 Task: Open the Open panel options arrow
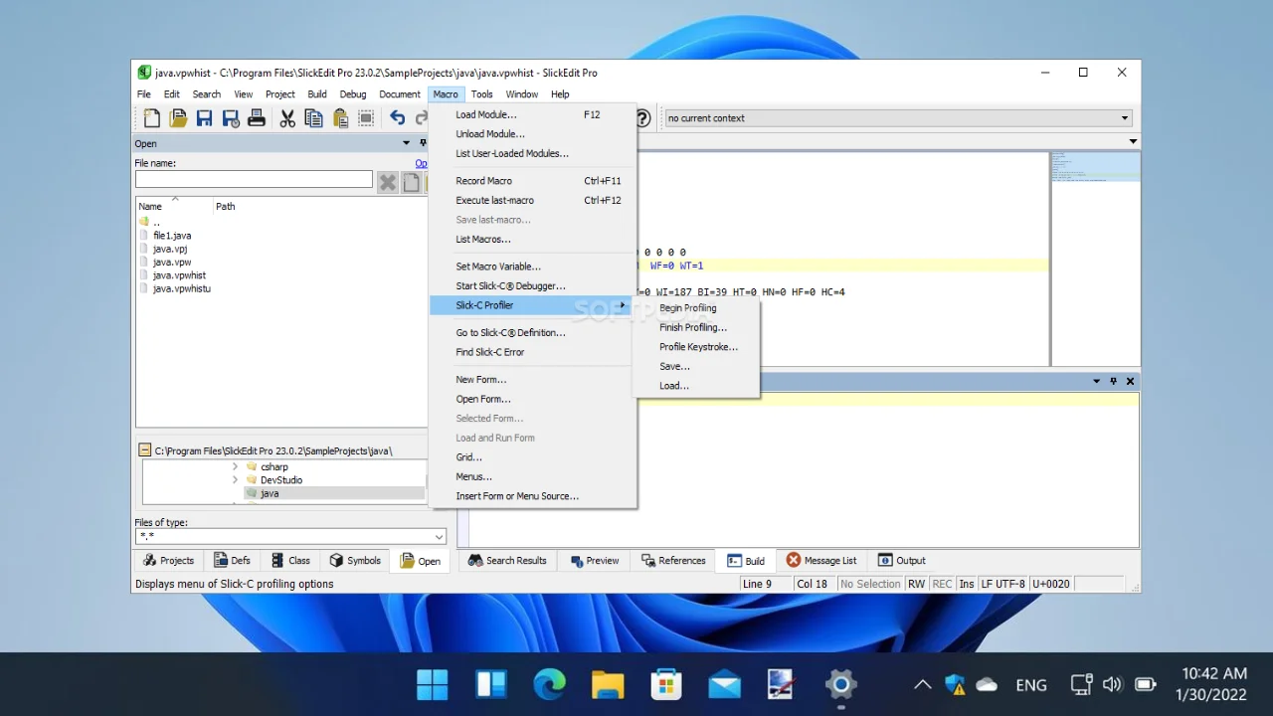tap(406, 143)
